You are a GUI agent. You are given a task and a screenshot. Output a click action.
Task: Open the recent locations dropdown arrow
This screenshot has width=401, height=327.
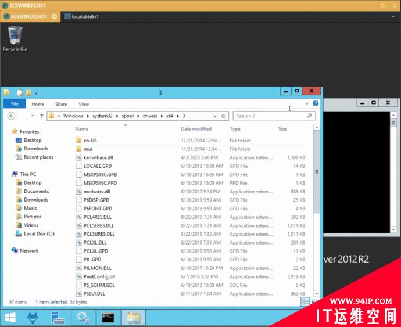[x=33, y=116]
